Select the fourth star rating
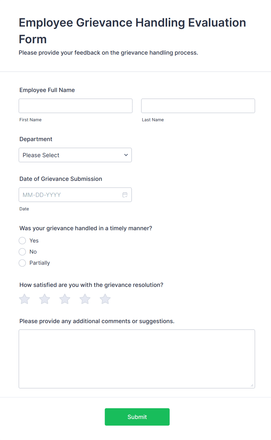 point(85,299)
